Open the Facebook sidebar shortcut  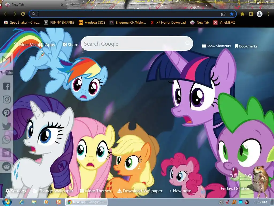pyautogui.click(x=7, y=86)
